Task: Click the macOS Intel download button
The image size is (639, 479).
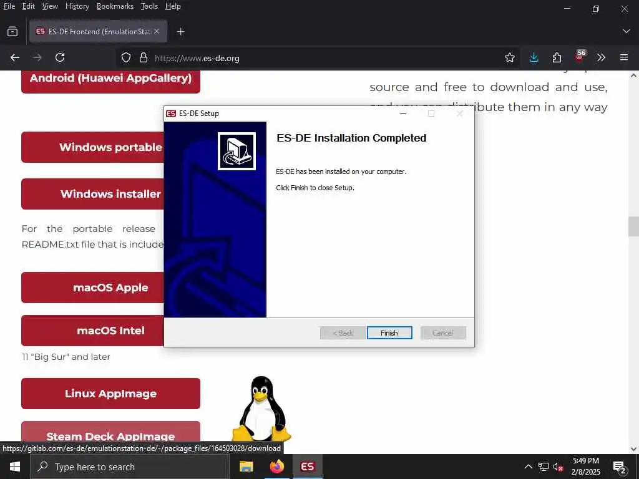Action: tap(93, 331)
